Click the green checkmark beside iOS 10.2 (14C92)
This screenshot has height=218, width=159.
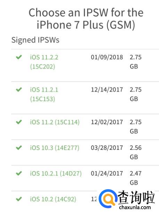pyautogui.click(x=19, y=199)
